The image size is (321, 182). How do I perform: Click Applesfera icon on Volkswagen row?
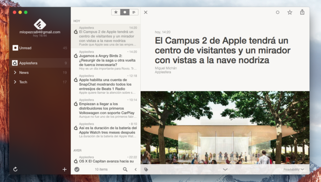pyautogui.click(x=76, y=104)
